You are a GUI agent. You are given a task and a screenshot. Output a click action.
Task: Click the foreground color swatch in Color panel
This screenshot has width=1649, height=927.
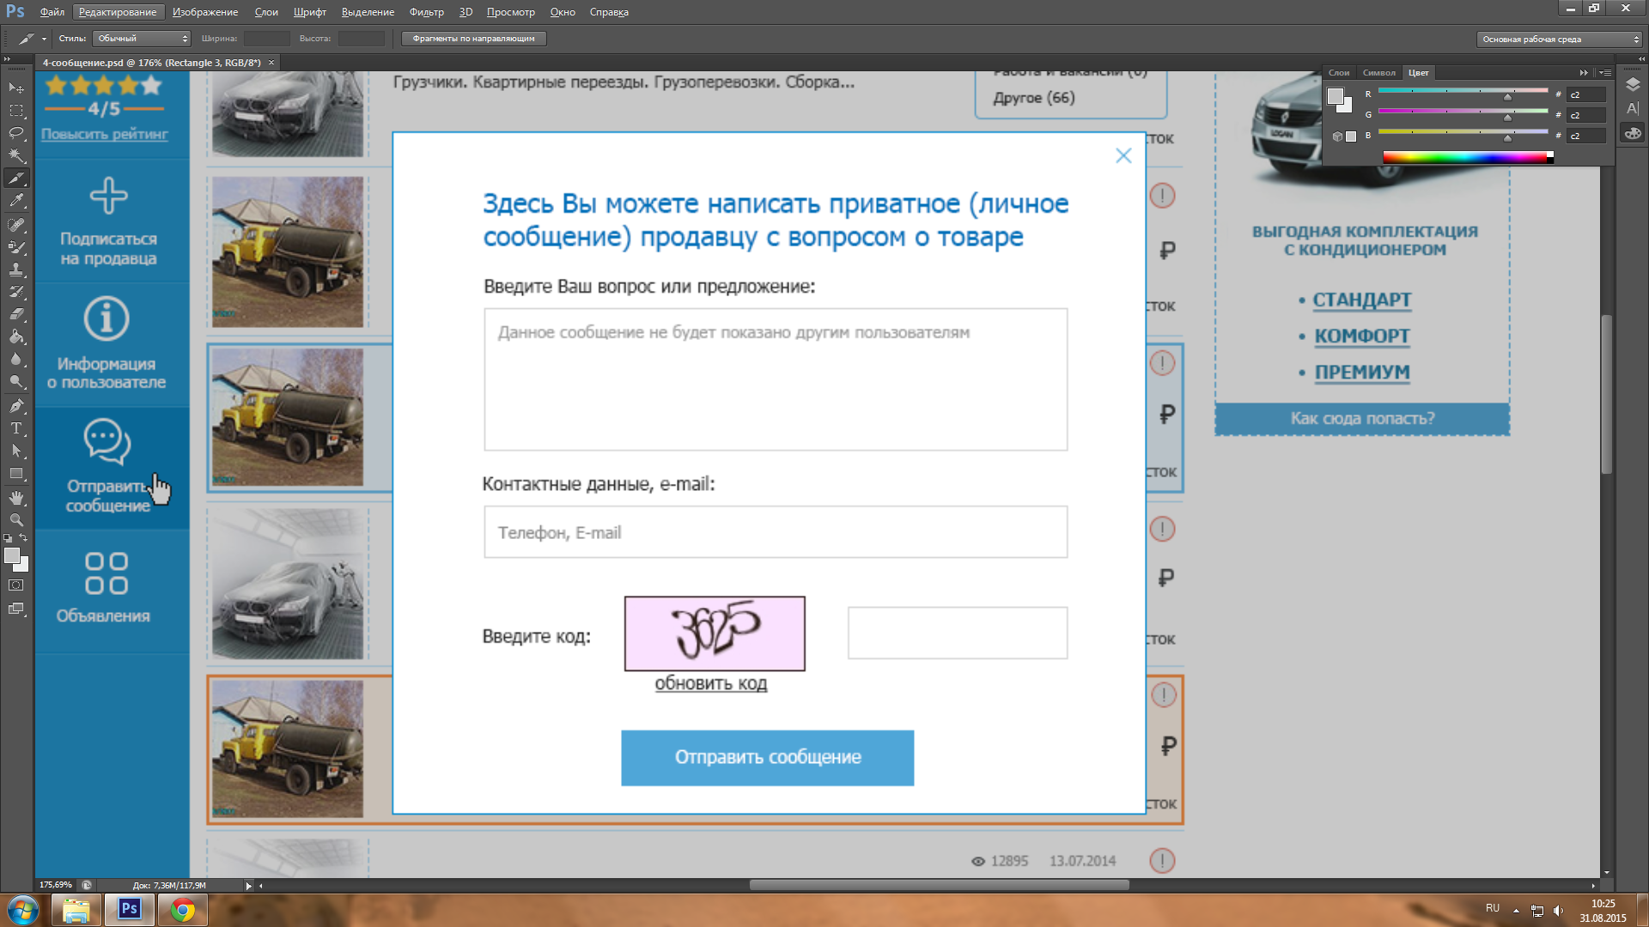[x=1335, y=96]
